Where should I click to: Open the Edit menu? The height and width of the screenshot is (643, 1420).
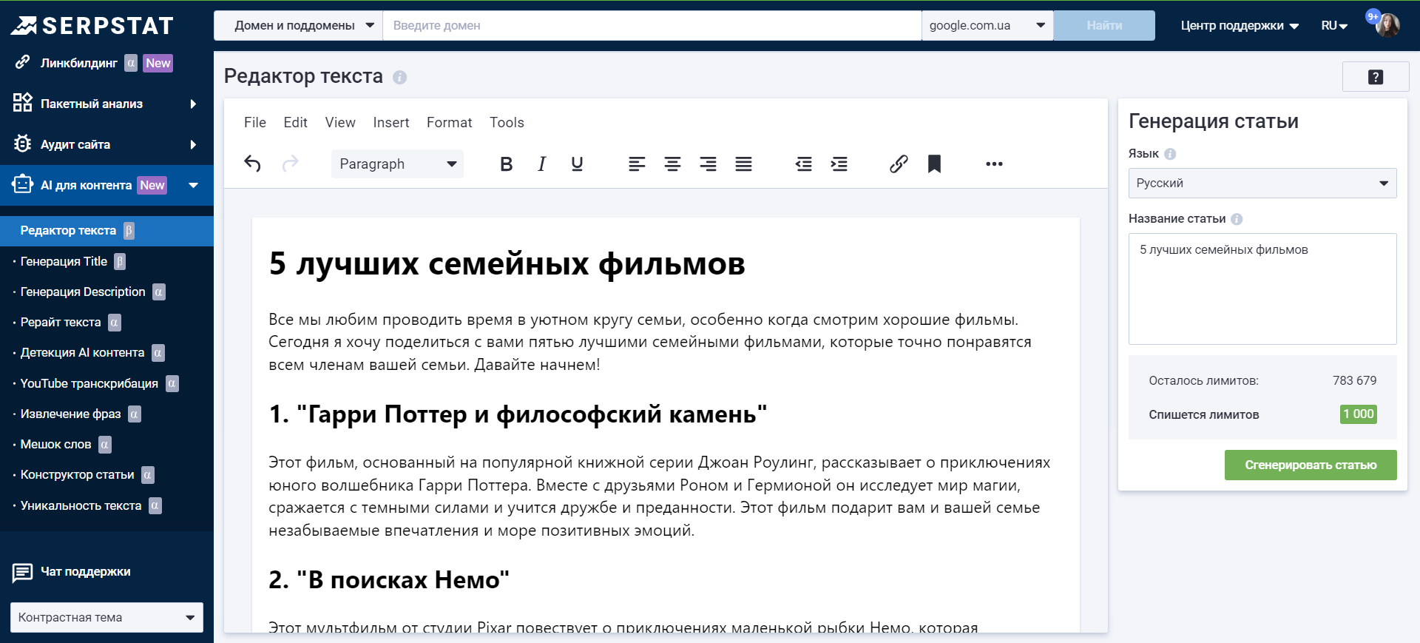tap(295, 122)
